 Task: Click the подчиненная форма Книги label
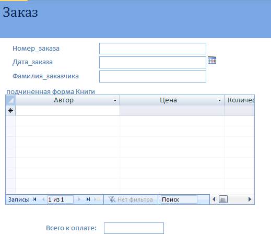(51, 91)
